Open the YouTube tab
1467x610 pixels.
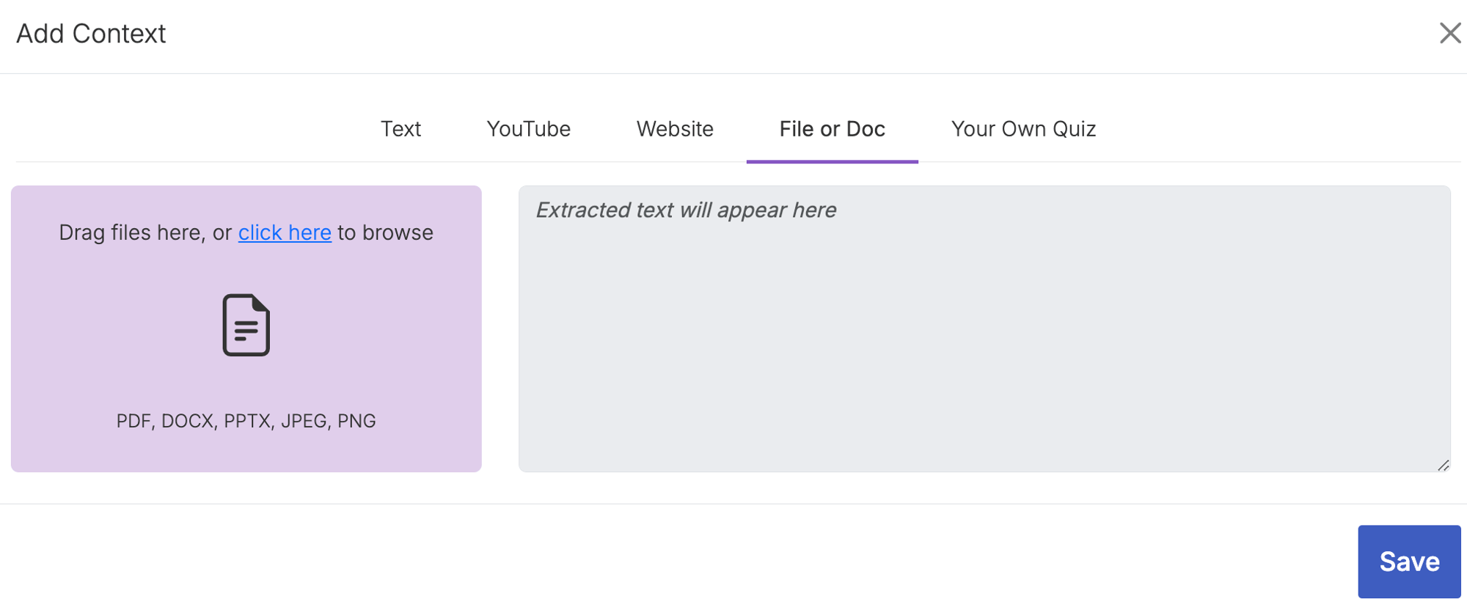coord(528,129)
